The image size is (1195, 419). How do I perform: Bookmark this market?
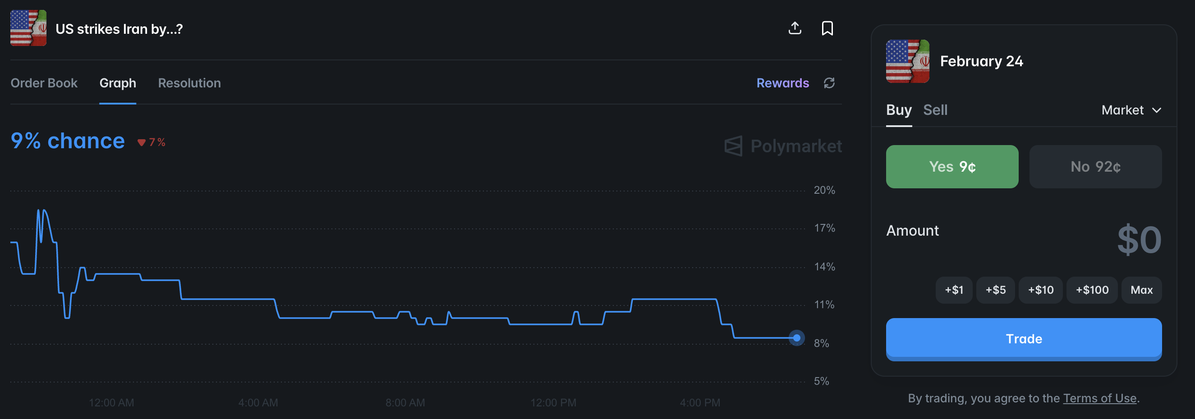point(827,28)
